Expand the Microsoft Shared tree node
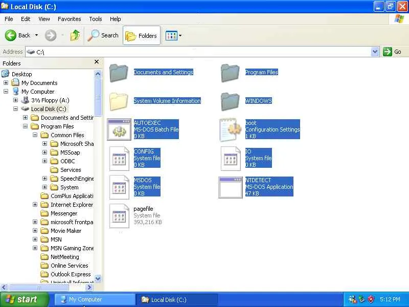The height and width of the screenshot is (307, 409). click(44, 144)
